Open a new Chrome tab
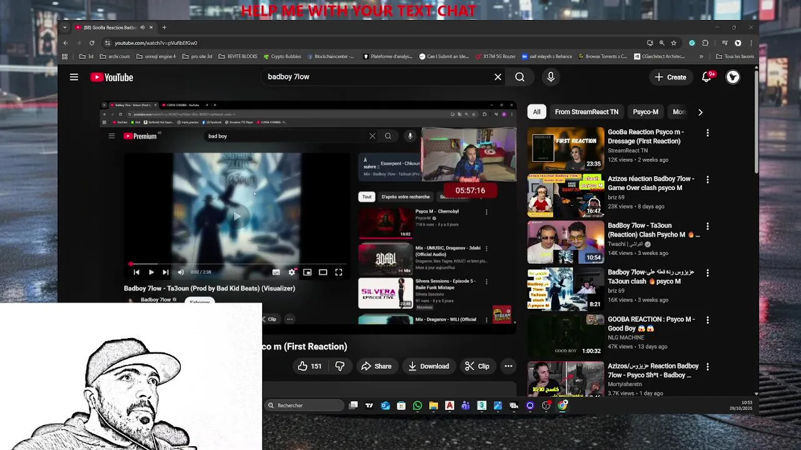 tap(164, 27)
